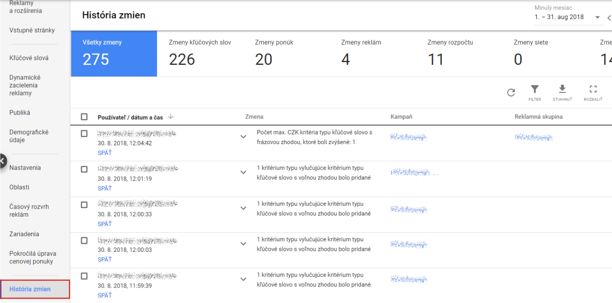
Task: Refresh the change history list
Action: coord(511,92)
